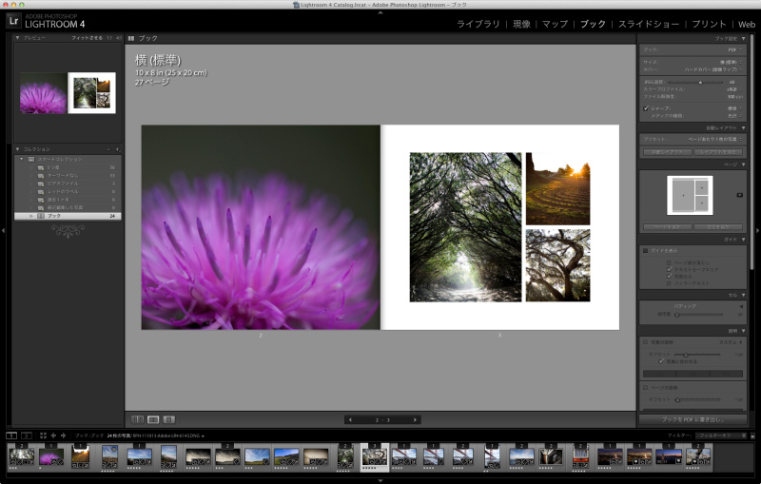Viewport: 761px width, 484px height.
Task: Click the add blank page button
Action: (x=718, y=227)
